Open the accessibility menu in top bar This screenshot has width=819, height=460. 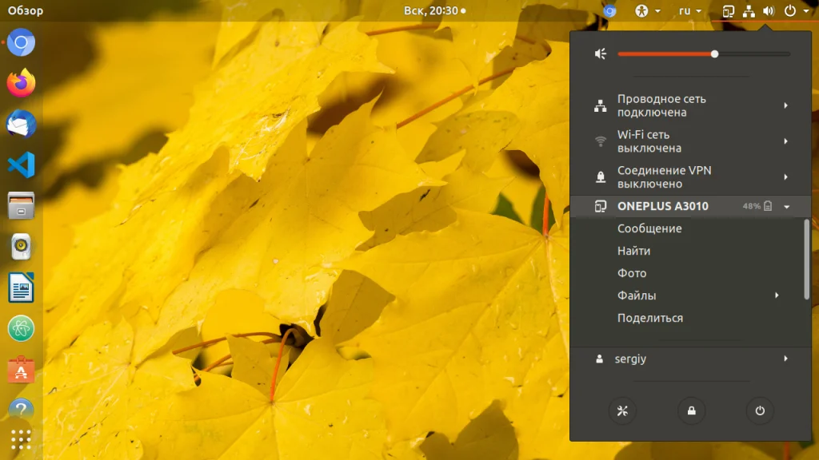(x=647, y=10)
